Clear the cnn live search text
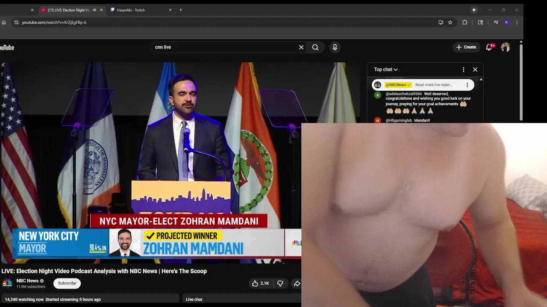 point(301,47)
